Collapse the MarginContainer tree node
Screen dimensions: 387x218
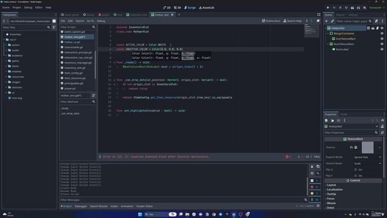328,33
